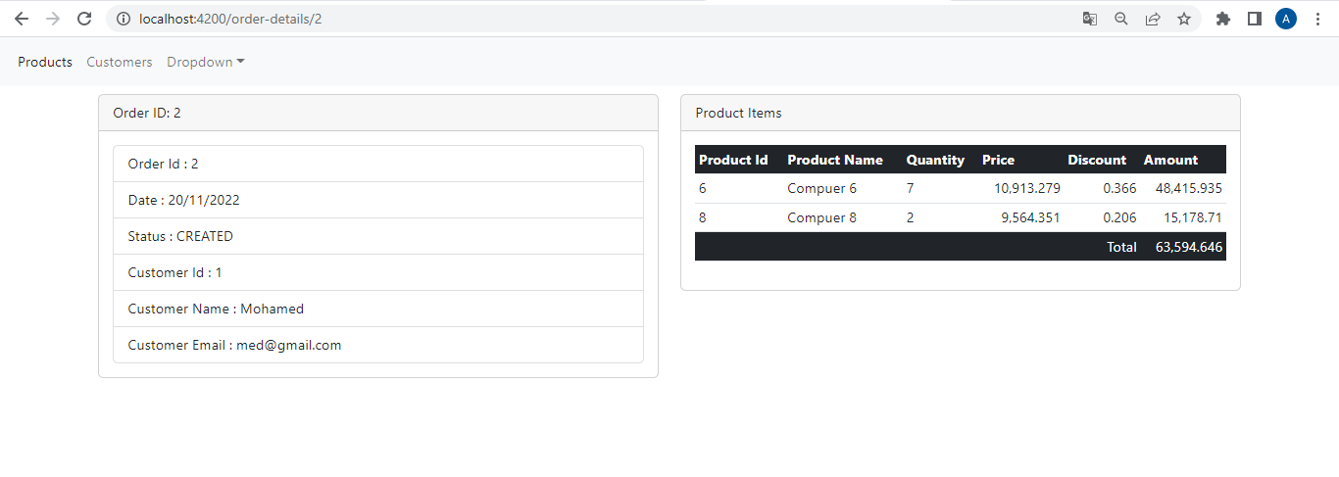Share this page using the share icon
1339x477 pixels.
1153,19
